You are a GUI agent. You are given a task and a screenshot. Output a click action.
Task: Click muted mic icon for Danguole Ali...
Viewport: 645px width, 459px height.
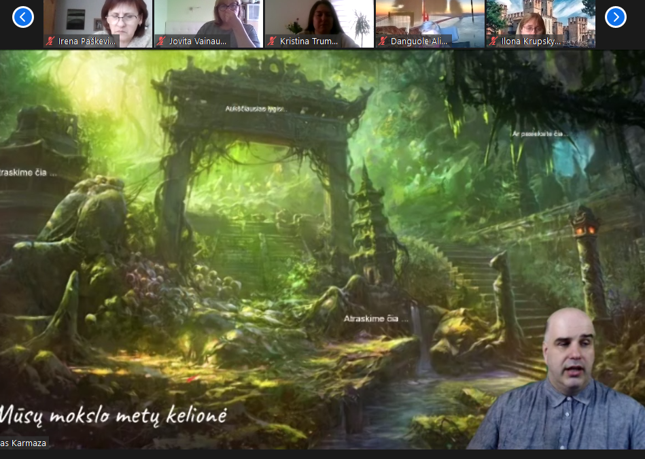(383, 41)
